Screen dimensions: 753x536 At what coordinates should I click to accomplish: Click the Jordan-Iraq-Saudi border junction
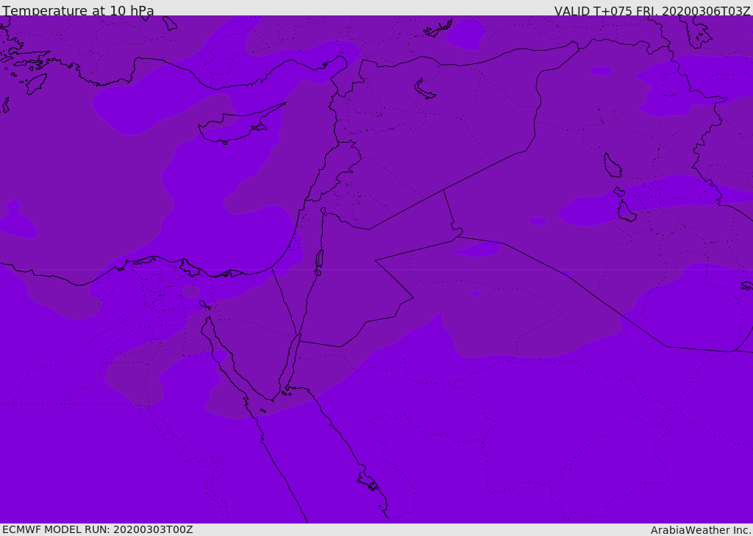(x=457, y=236)
